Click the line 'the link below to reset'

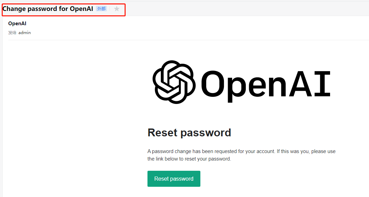[x=189, y=159]
